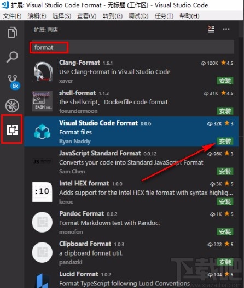This screenshot has height=288, width=244.
Task: Select Intel HEX format title
Action: 84,183
